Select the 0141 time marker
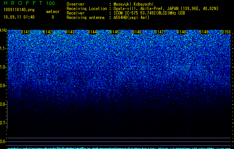This screenshot has height=149, width=234. tap(25, 32)
